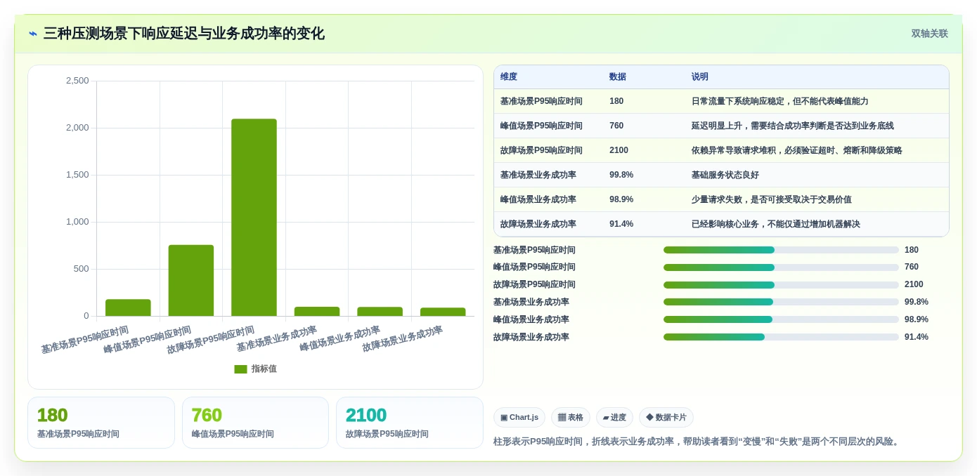Click the progress bar for 峰值场景P95响应时间
This screenshot has width=977, height=476.
click(781, 267)
